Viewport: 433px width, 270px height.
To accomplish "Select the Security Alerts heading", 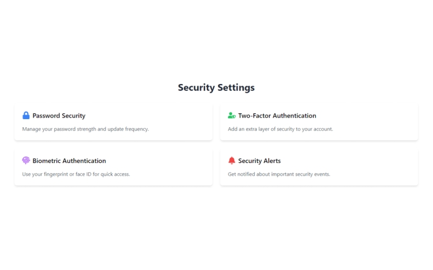I will (259, 161).
